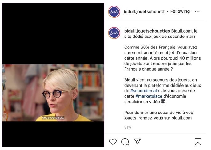Open caption username bidull.jouetschouettes
Screen dimensions: 211x150
[147, 31]
